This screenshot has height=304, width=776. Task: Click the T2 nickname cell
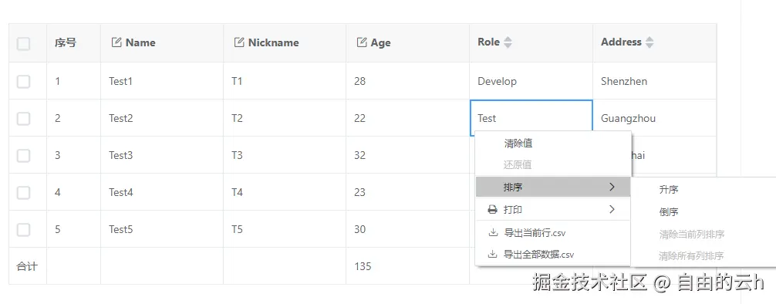(285, 118)
